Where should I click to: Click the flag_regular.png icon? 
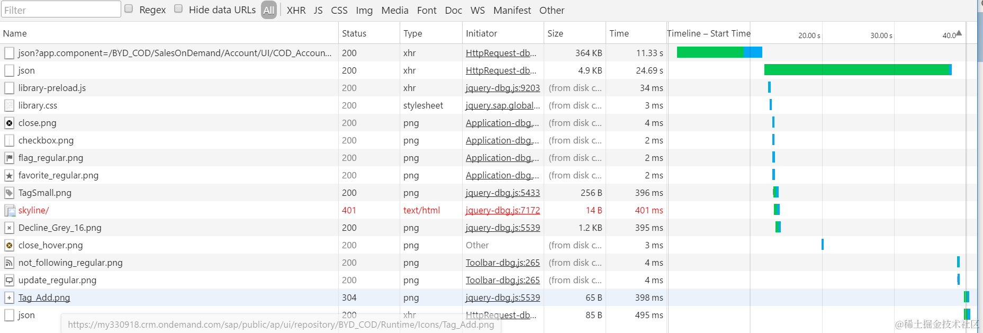coord(9,158)
